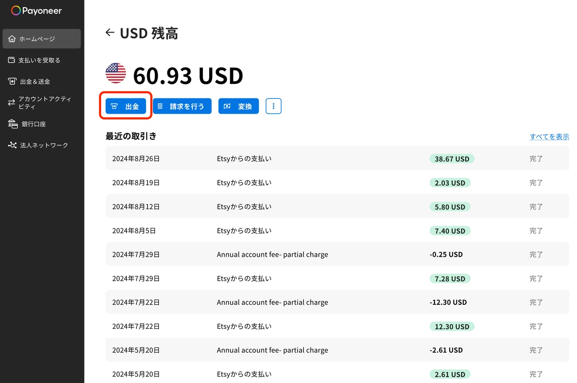The width and height of the screenshot is (577, 383).
Task: Click the 変換 convert button
Action: [x=238, y=106]
